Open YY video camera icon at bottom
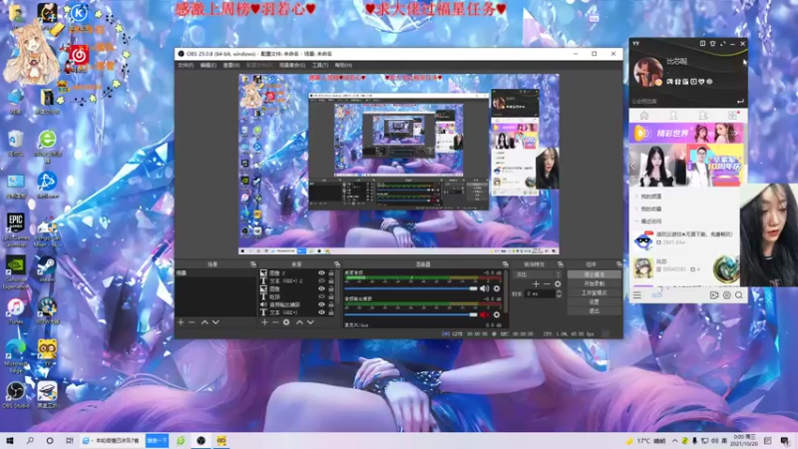 (714, 295)
